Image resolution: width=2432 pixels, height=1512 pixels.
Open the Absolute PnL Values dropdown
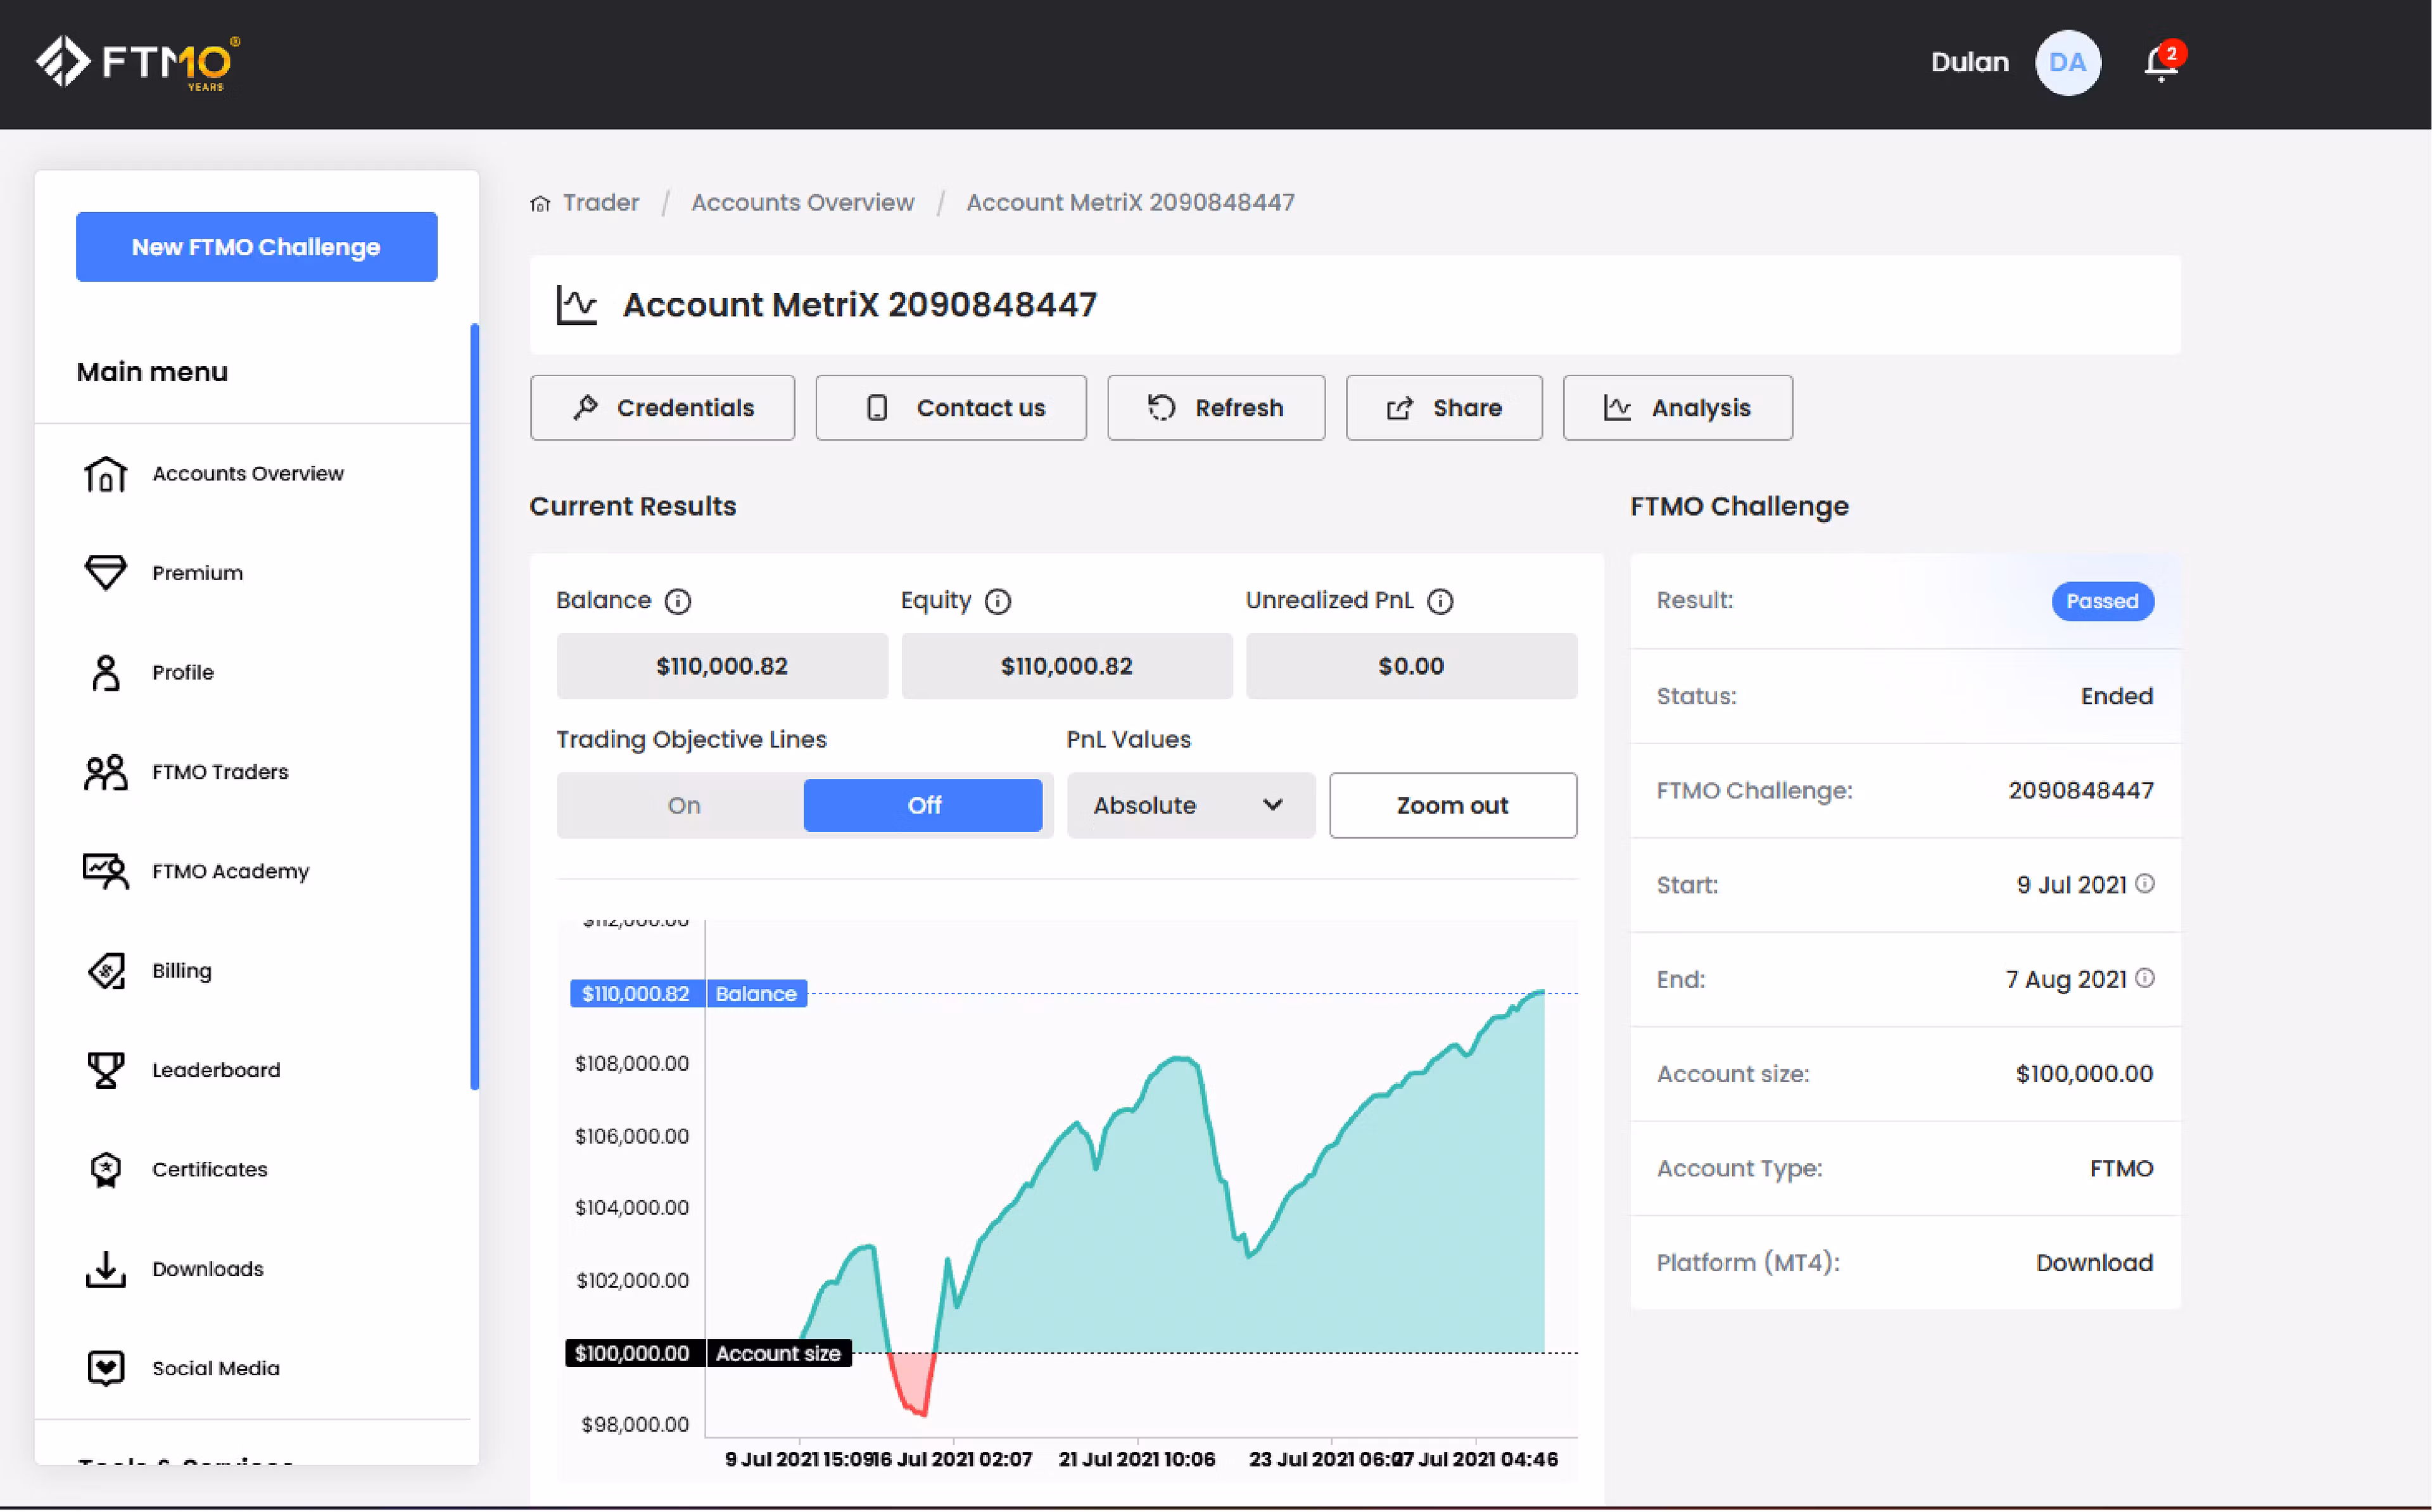point(1190,805)
